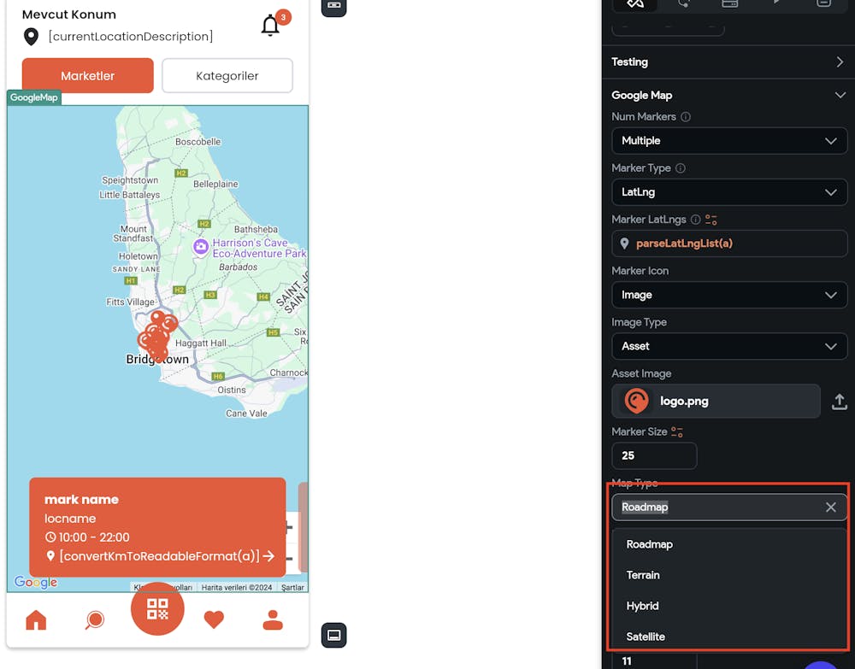855x669 pixels.
Task: Clear the Map Type field with X
Action: point(830,508)
